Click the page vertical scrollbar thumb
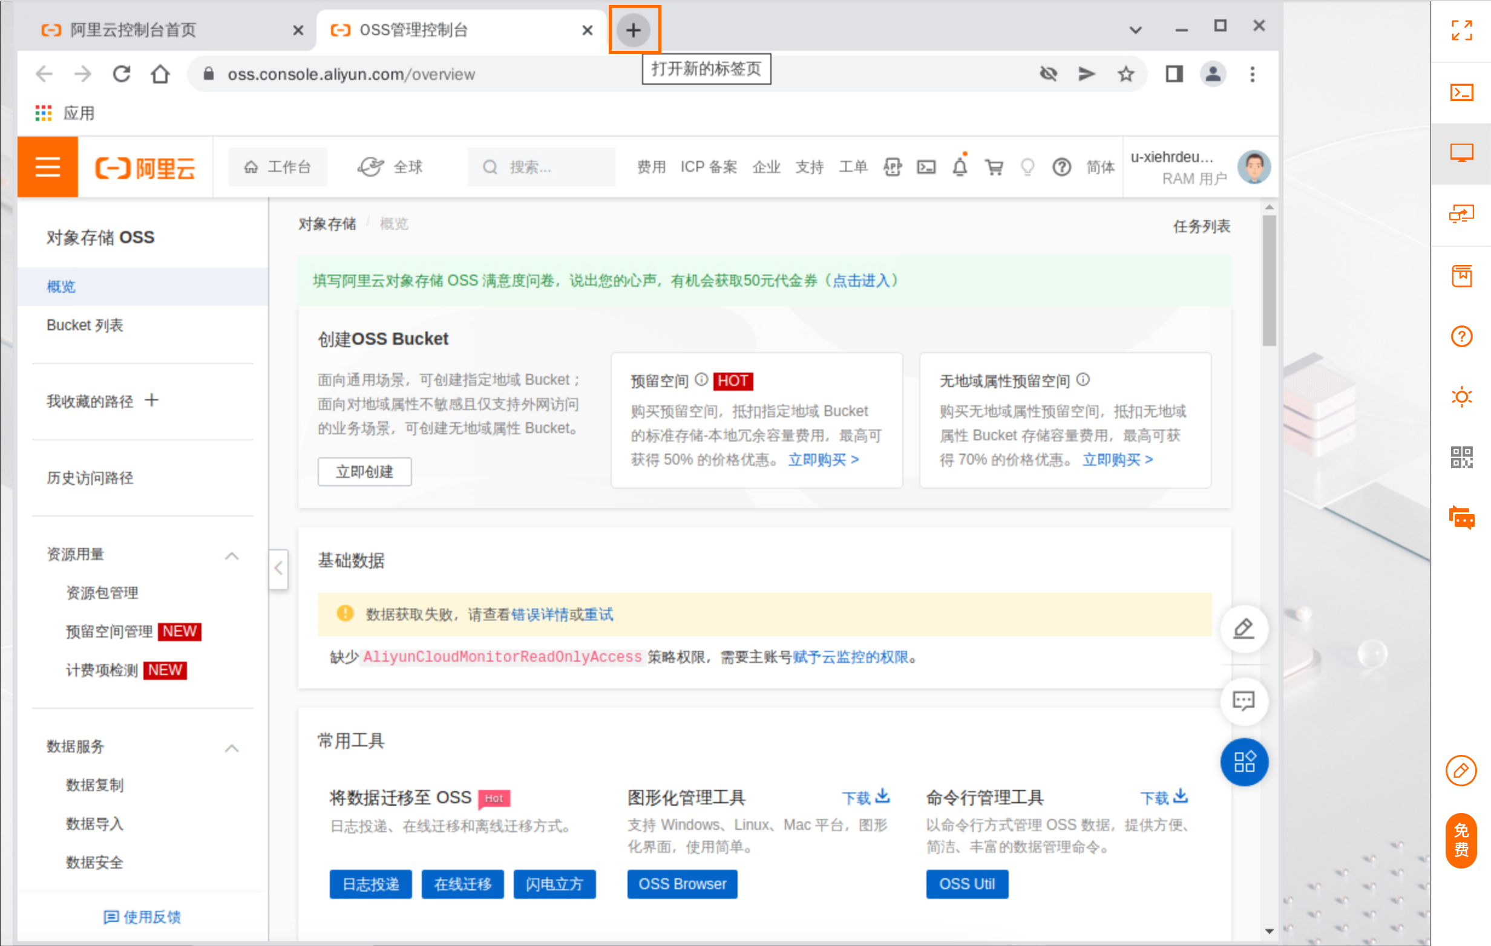The width and height of the screenshot is (1491, 946). [x=1269, y=279]
